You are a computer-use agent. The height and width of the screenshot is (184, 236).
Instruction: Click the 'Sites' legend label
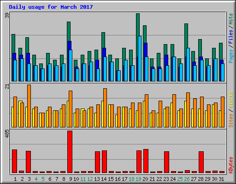point(230,121)
